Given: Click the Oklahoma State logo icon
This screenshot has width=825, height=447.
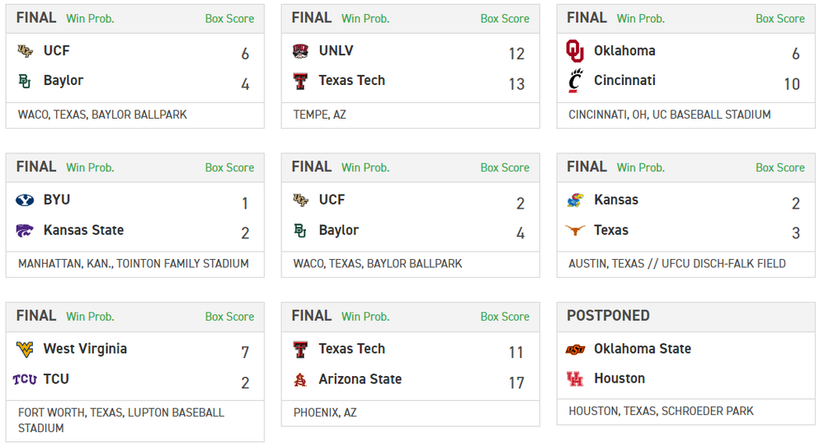Looking at the screenshot, I should tap(575, 349).
